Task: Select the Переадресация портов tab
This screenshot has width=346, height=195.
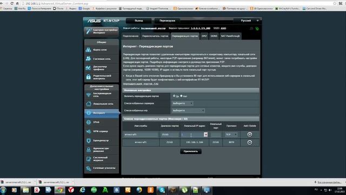Action: [x=185, y=36]
